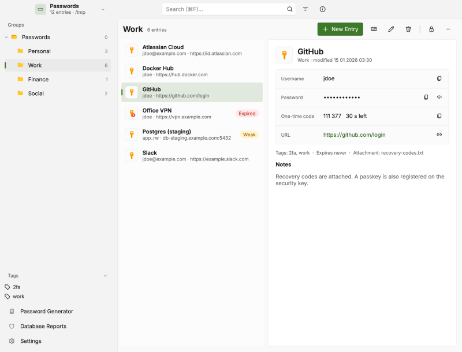The image size is (462, 352).
Task: Click the GitHub key icon in details header
Action: pyautogui.click(x=284, y=55)
